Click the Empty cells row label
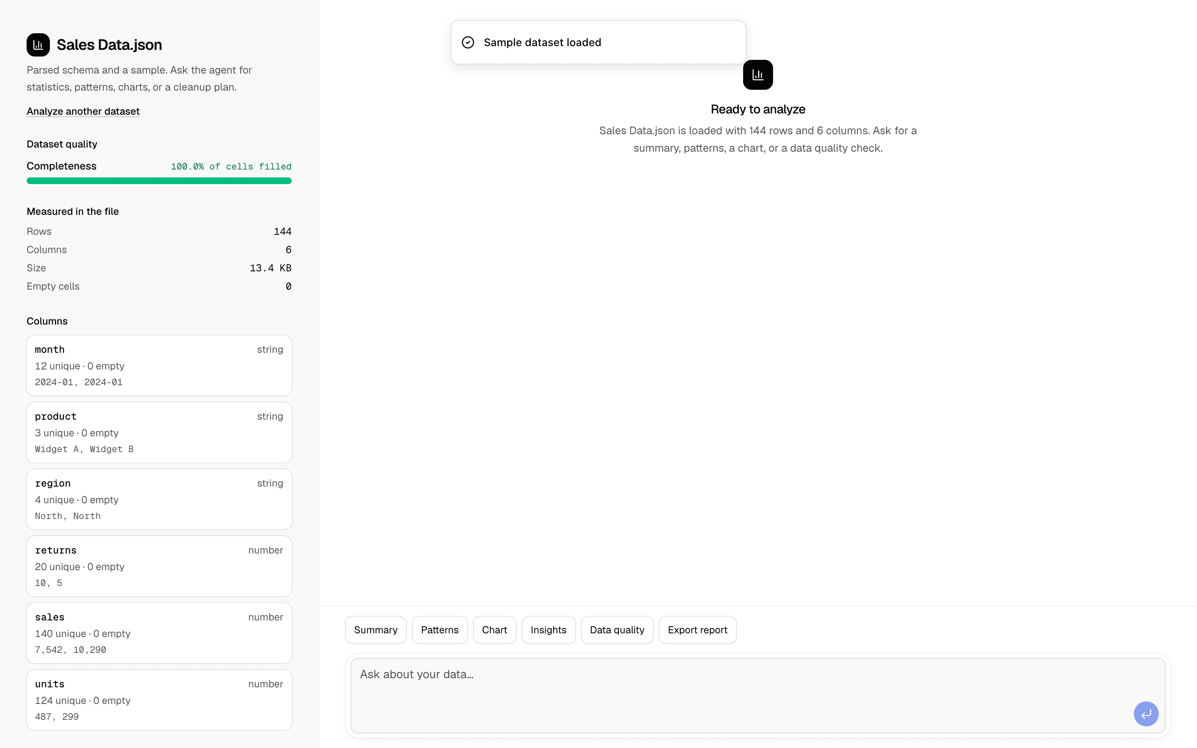Screen dimensions: 1197x748 point(53,286)
